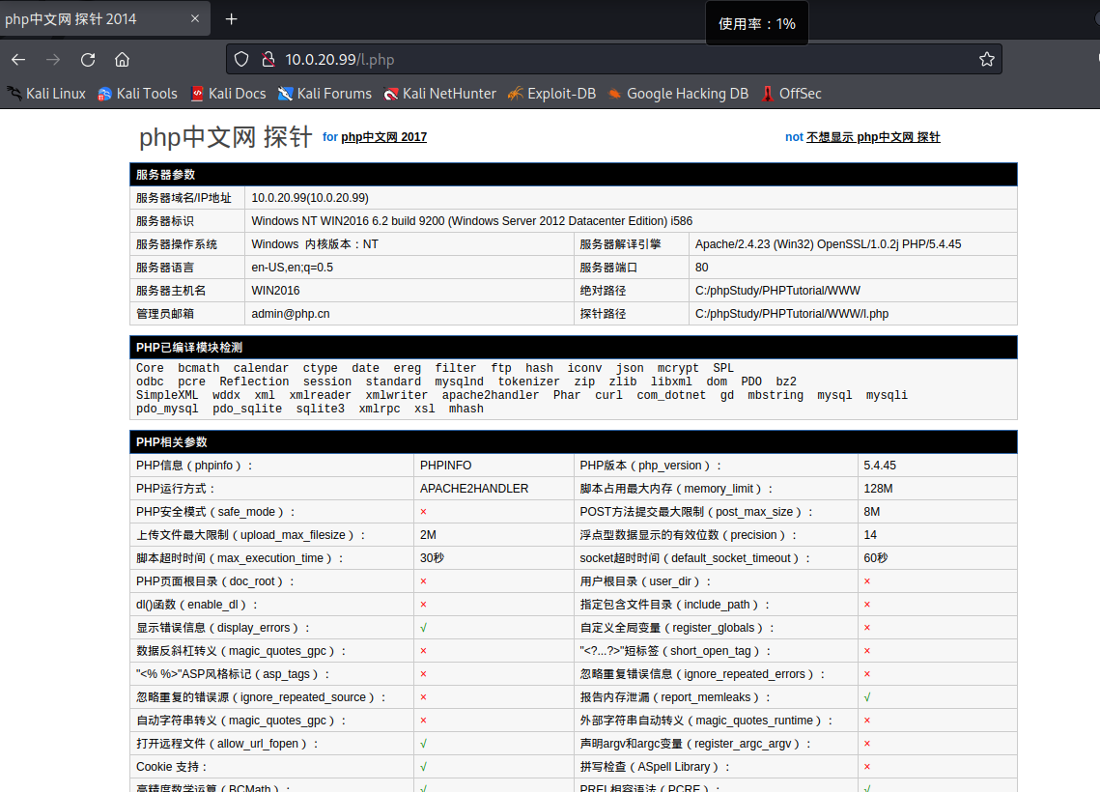Open the Exploit-DB bookmark
Screen dimensions: 1100x792
(x=551, y=94)
